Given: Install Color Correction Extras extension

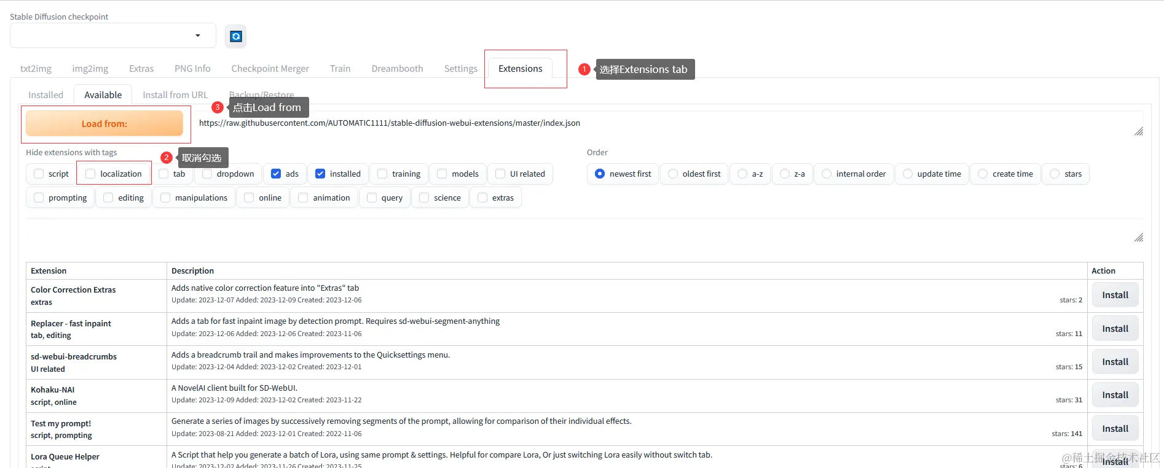Looking at the screenshot, I should point(1115,295).
